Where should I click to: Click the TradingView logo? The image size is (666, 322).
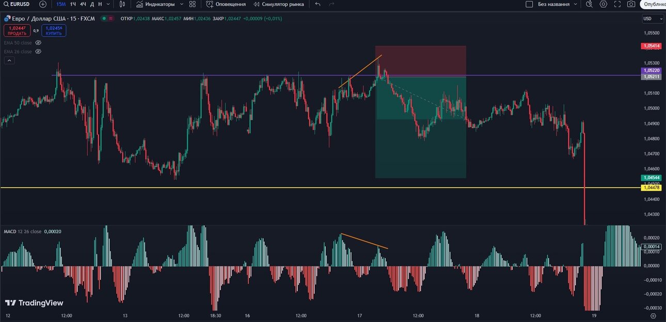tap(34, 303)
